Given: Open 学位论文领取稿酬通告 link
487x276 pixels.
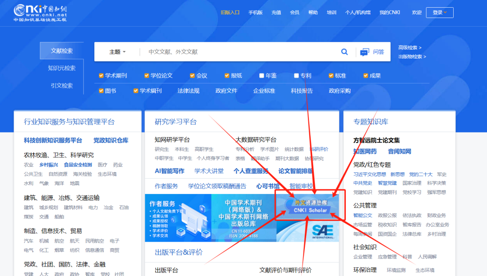Looking at the screenshot, I should coord(217,186).
